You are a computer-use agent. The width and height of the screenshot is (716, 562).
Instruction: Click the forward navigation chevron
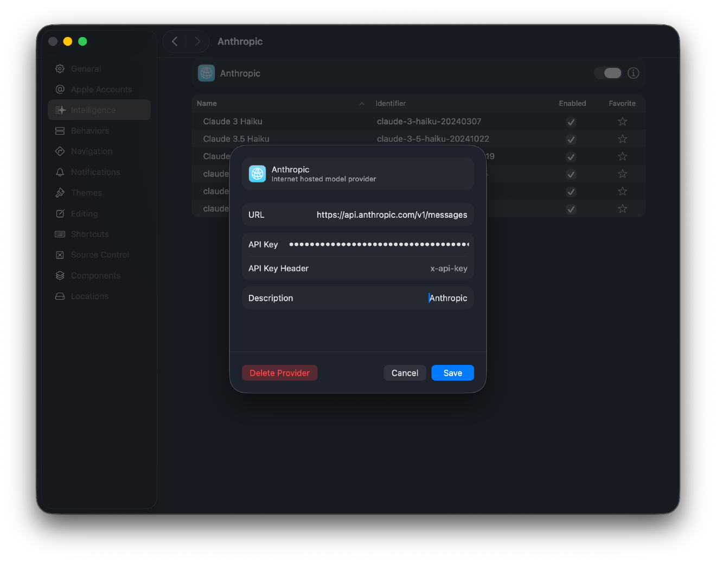pyautogui.click(x=198, y=41)
